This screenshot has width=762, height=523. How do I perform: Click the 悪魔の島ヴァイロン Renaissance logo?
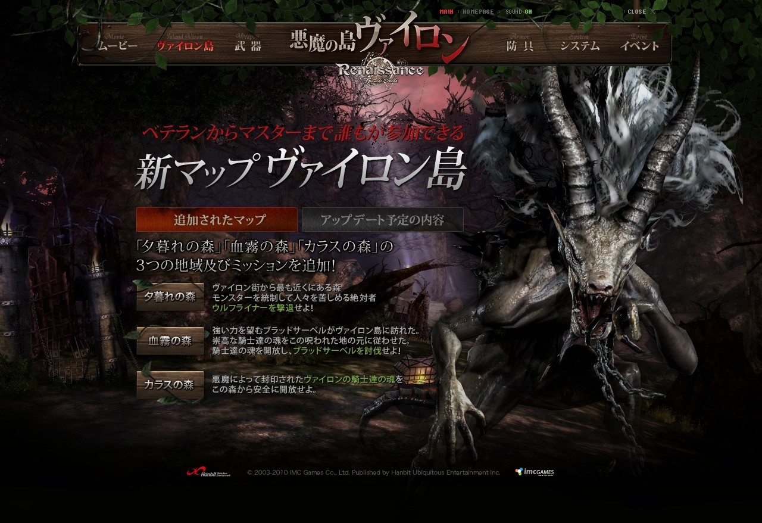pyautogui.click(x=380, y=49)
